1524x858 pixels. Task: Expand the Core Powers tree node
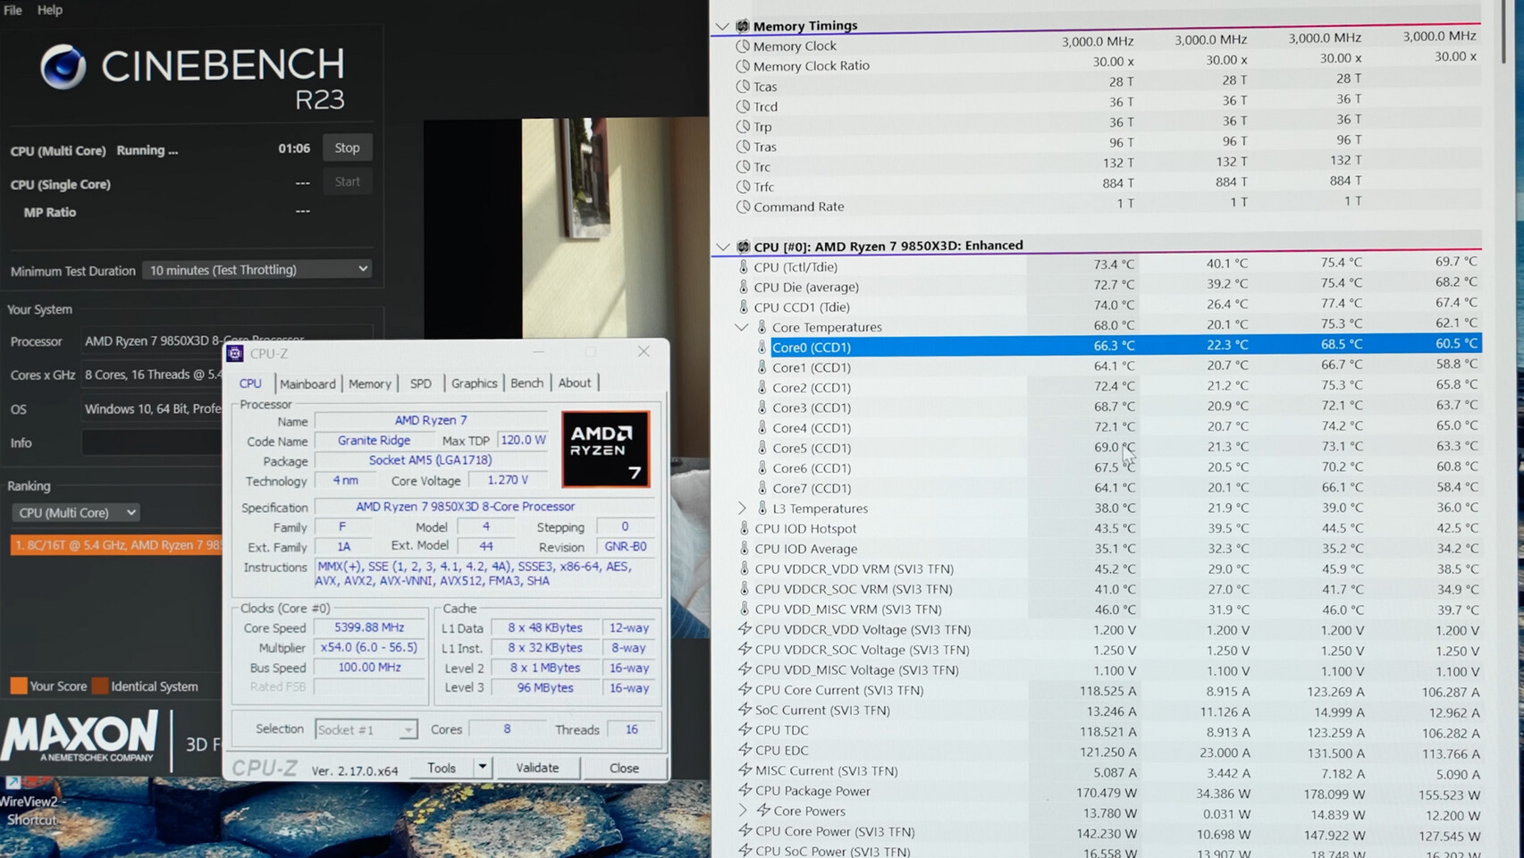tap(742, 811)
